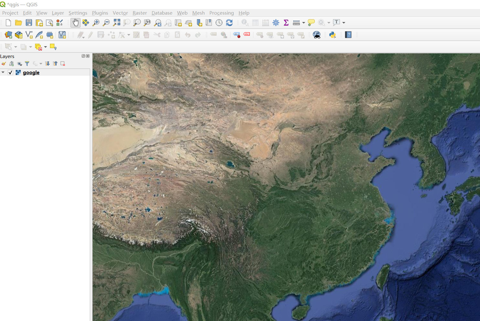Open the Temporal Controller clock icon
This screenshot has width=480, height=321.
coord(219,23)
